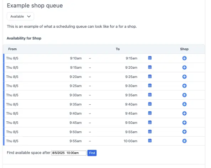The image size is (211, 168).
Task: Add shop booking at 9:25am slot
Action: [x=184, y=86]
